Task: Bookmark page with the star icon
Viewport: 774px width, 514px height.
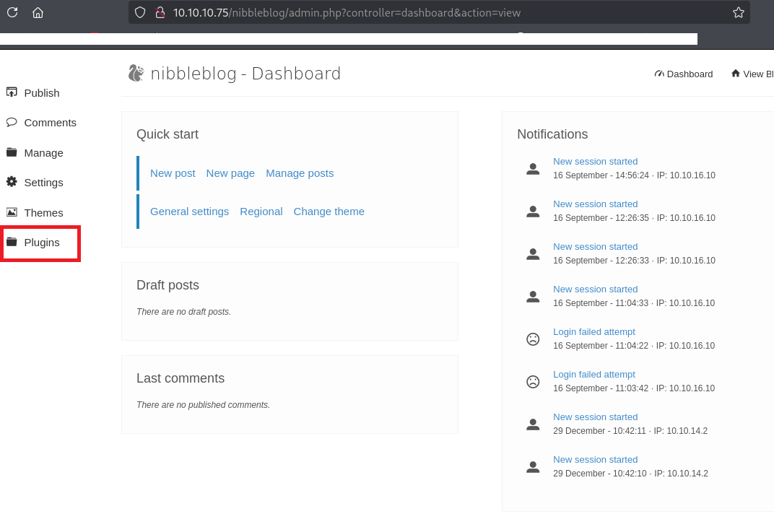Action: coord(738,12)
